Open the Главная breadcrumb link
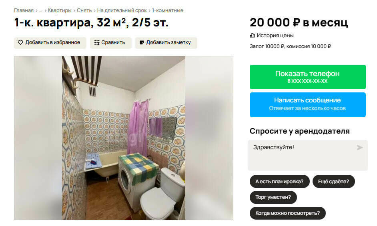The width and height of the screenshot is (377, 226). coord(24,10)
